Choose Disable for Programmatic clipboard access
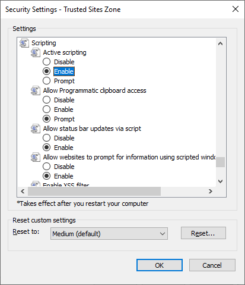The width and height of the screenshot is (245, 285). coord(46,100)
